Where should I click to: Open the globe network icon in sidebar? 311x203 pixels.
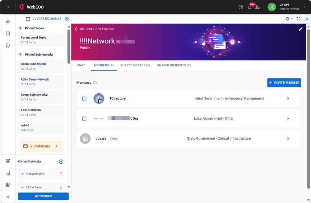8,161
